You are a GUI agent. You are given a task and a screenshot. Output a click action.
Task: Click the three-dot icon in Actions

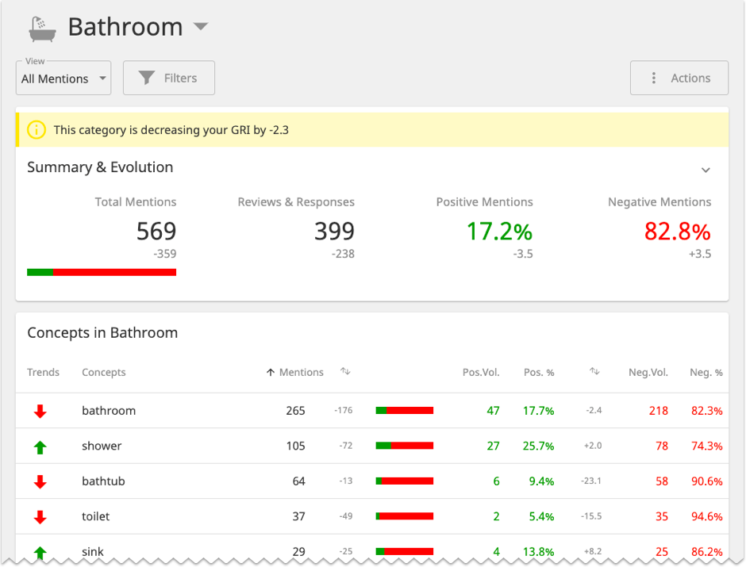pos(654,78)
